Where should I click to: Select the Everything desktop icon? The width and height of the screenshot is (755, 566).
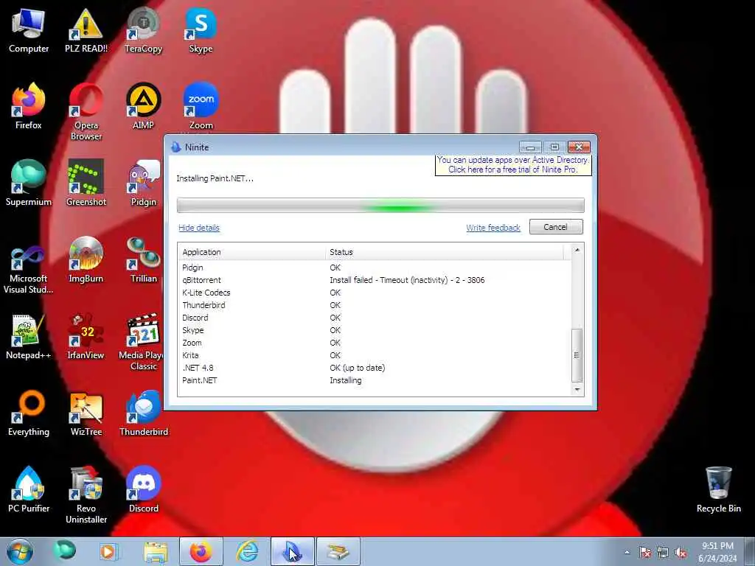29,413
